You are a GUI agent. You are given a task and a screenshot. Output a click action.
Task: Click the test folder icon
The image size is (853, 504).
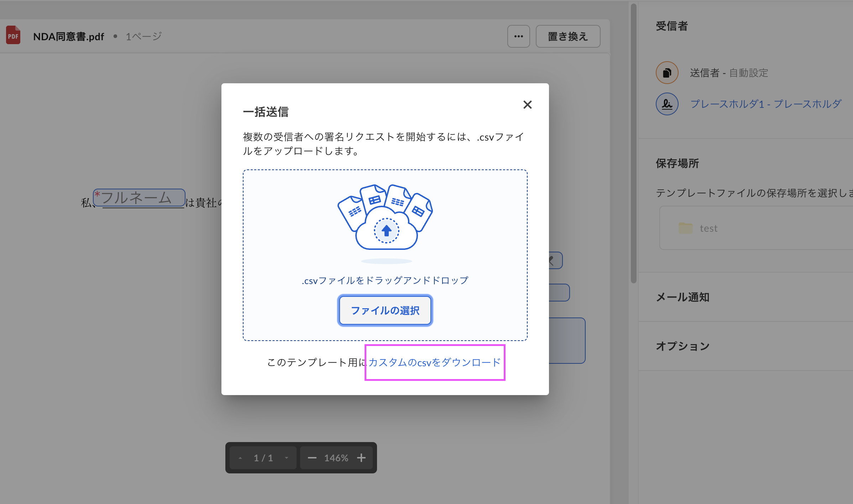(685, 228)
